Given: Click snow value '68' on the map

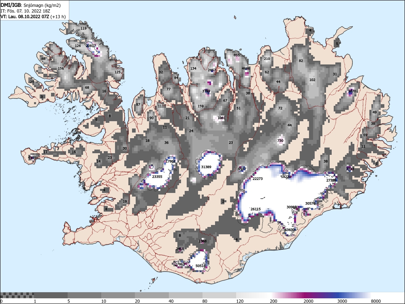Looking at the screenshot, I should pos(87,88).
